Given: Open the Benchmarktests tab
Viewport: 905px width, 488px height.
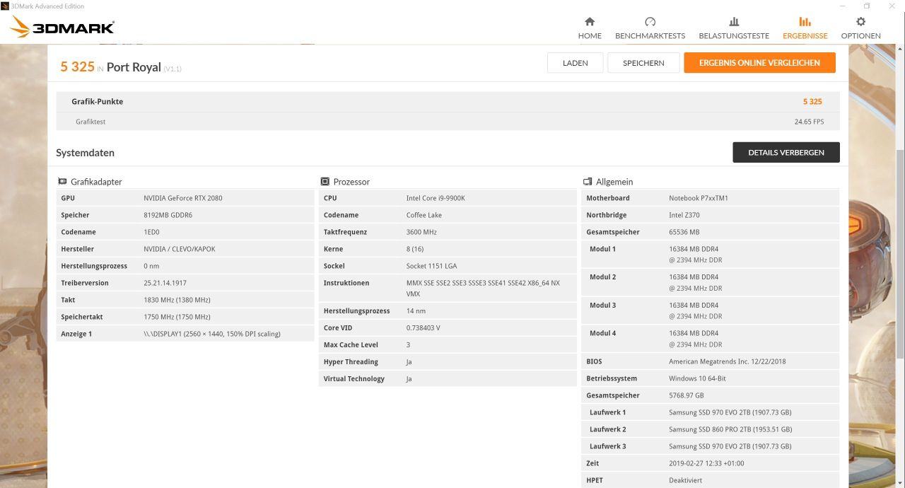Looking at the screenshot, I should 650,28.
